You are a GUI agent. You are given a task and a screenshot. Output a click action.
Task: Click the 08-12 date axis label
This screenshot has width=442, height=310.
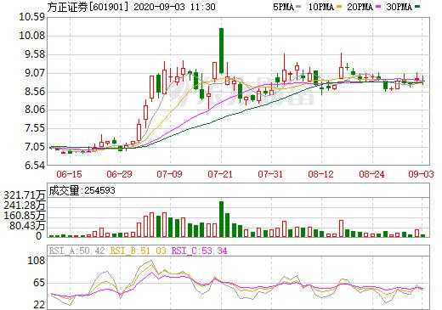320,174
